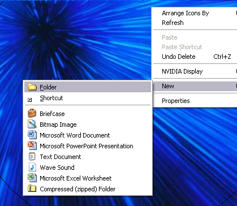Screen dimensions: 237x206
Task: Click the Folder icon in New submenu
Action: coord(32,87)
